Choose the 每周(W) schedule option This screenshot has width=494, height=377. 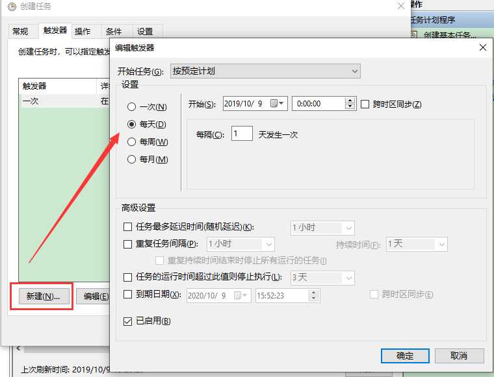[x=131, y=142]
